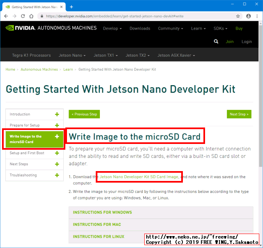This screenshot has height=248, width=263.
Task: Click the NVIDIA logo
Action: pos(20,28)
